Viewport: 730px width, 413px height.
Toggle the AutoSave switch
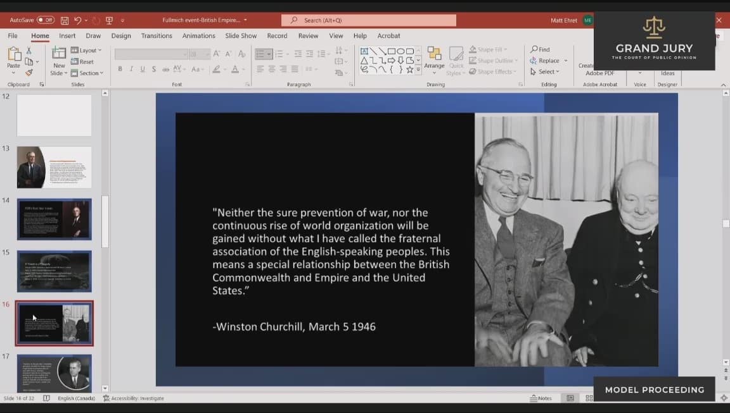[x=45, y=20]
